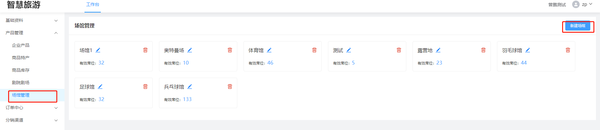Viewport: 600px width, 130px height.
Task: Edit the 体育馆 venue name
Action: [269, 50]
